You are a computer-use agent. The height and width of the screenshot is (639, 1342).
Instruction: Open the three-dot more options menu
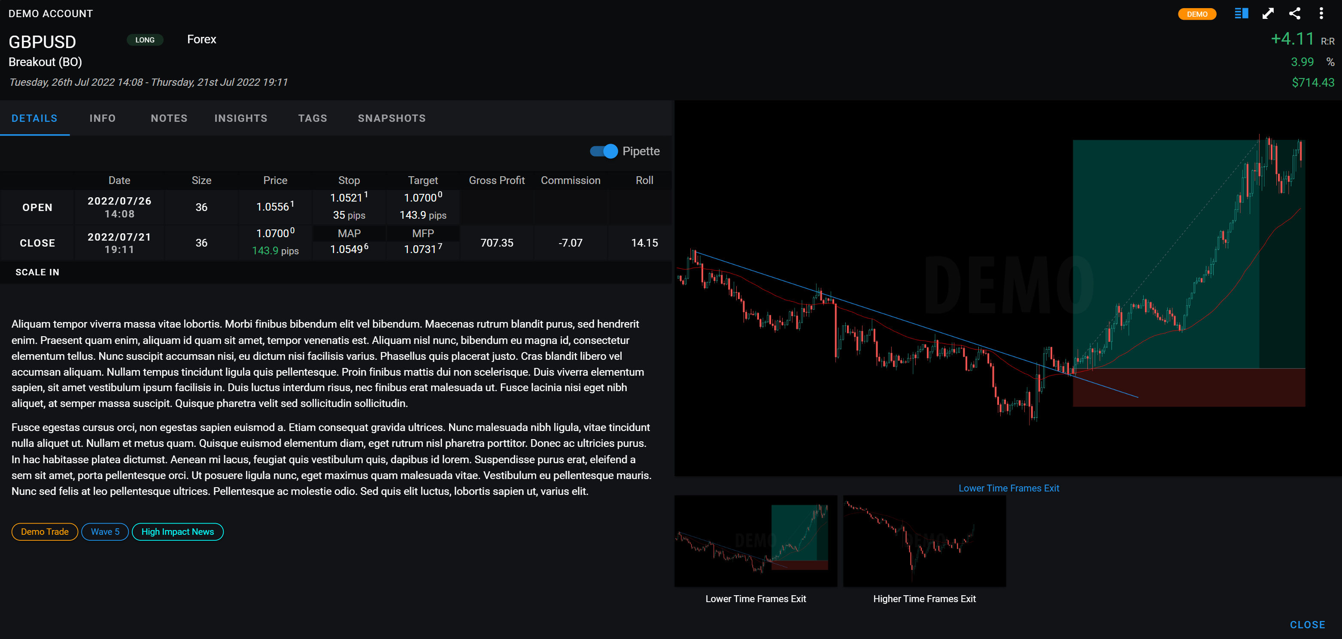[1321, 14]
